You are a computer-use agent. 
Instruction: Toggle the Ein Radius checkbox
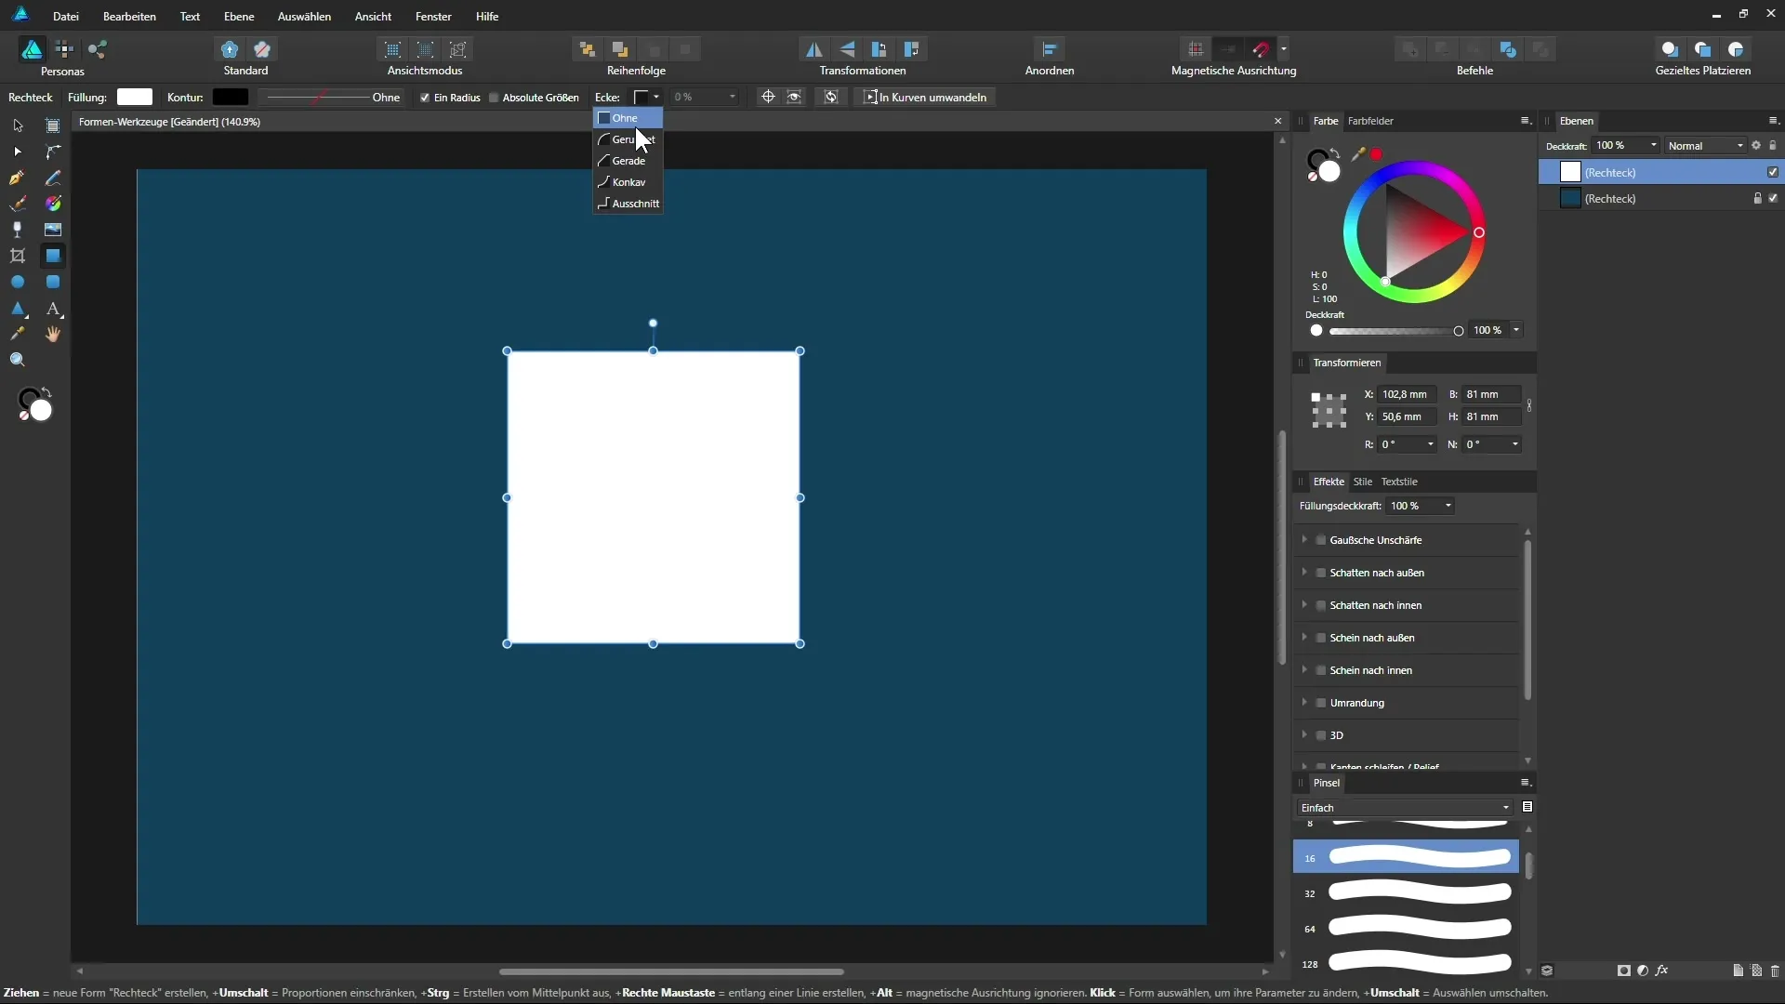click(x=425, y=98)
